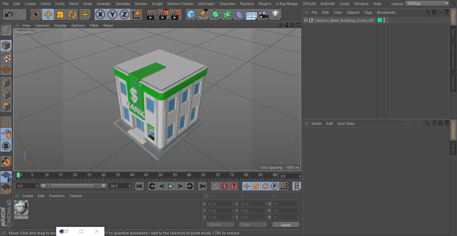Render to Picture Viewer

pos(164,14)
